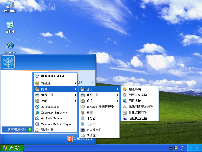
Task: Expand the 系统工具 submenu arrow
Action: [x=118, y=95]
